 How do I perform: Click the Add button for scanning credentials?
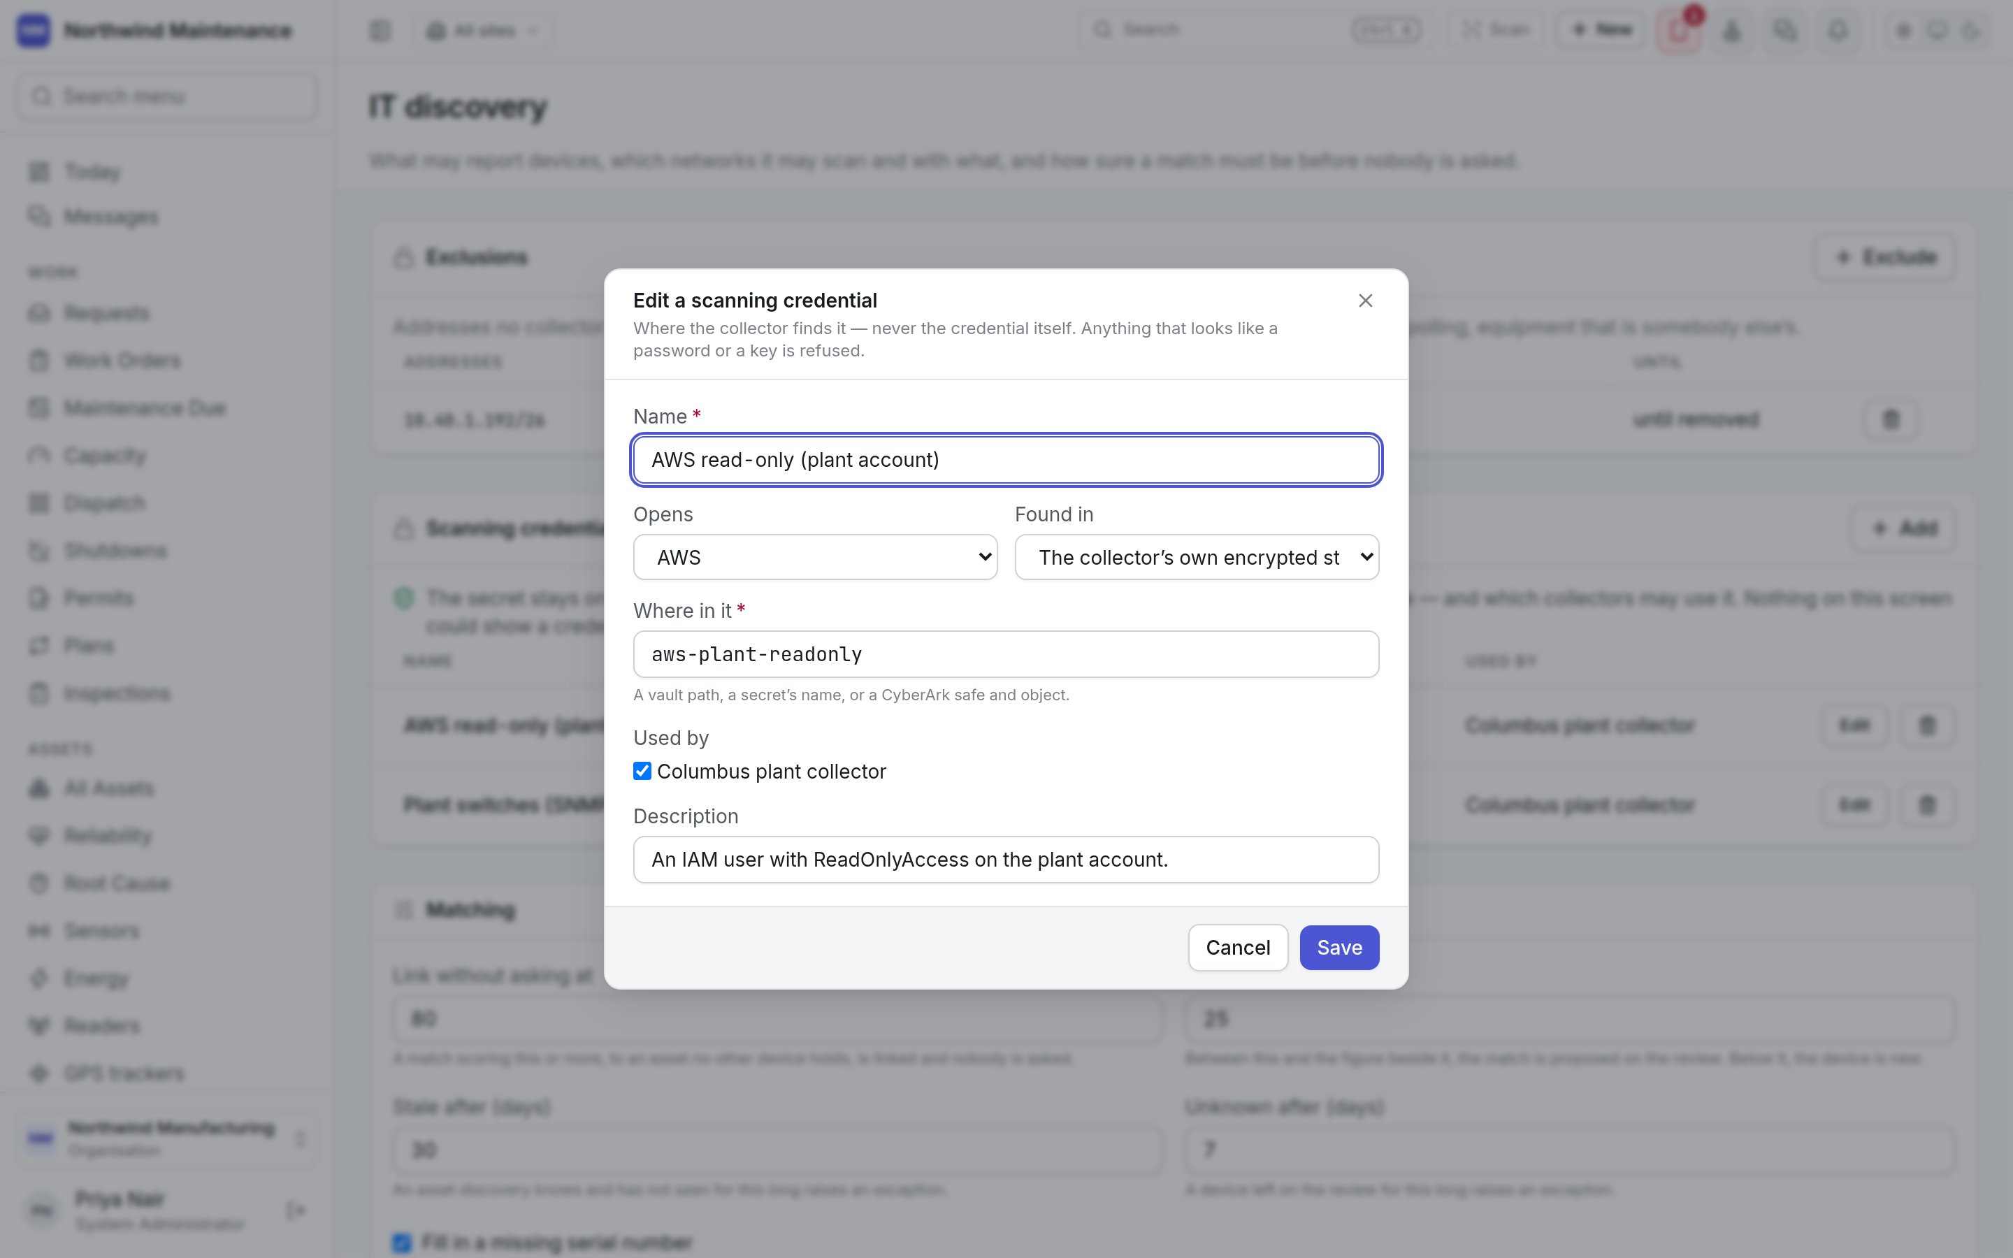[1903, 528]
